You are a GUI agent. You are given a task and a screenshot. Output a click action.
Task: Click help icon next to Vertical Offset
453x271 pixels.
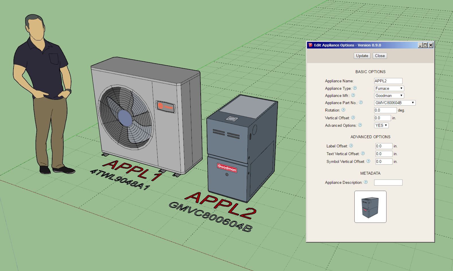click(x=353, y=118)
